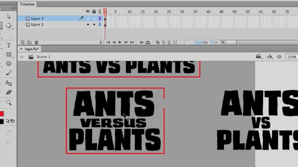Select the PolyStar hexagon tool
Screen dimensions: 298x167
click(x=9, y=64)
